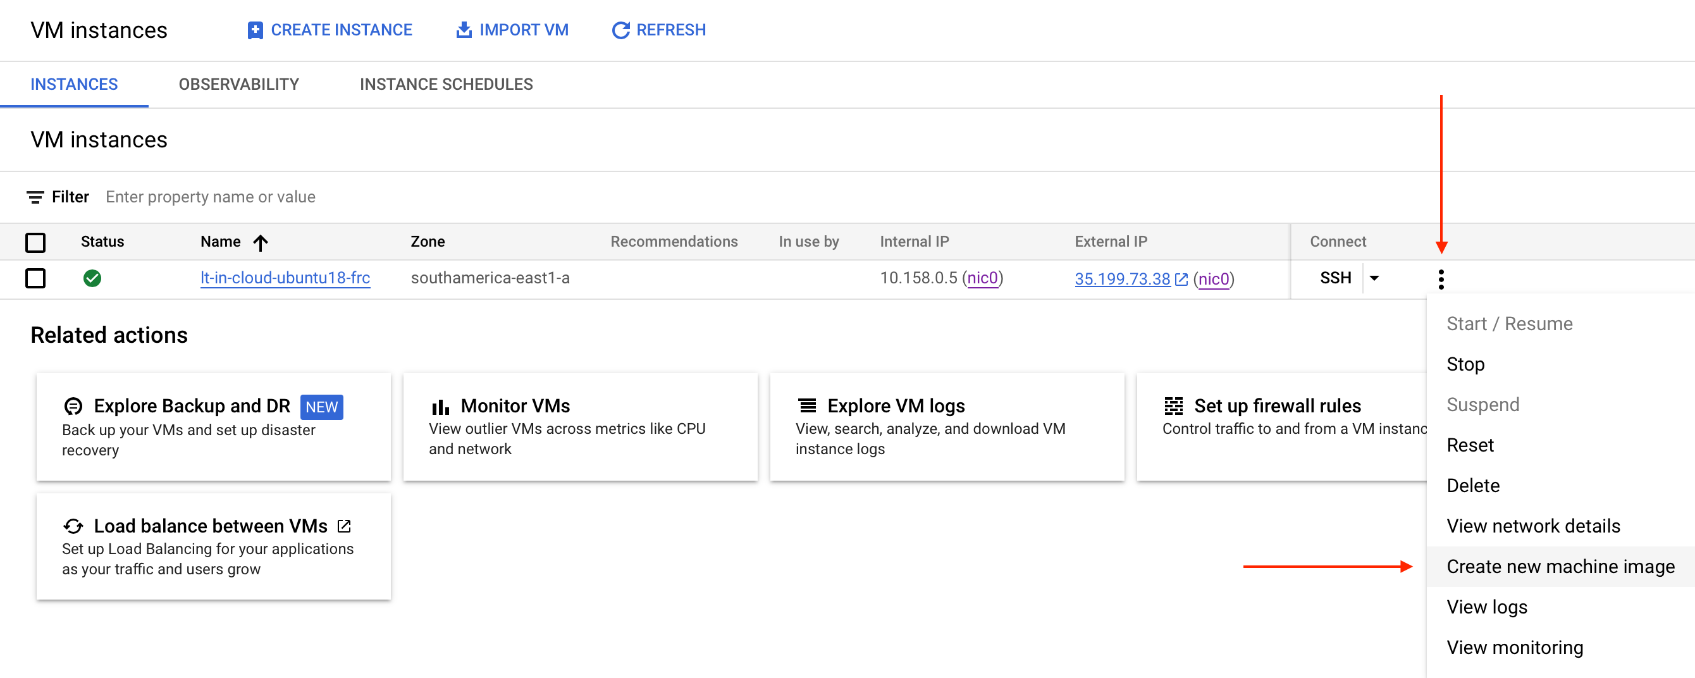The height and width of the screenshot is (678, 1695).
Task: Switch to the Observability tab
Action: pos(239,84)
